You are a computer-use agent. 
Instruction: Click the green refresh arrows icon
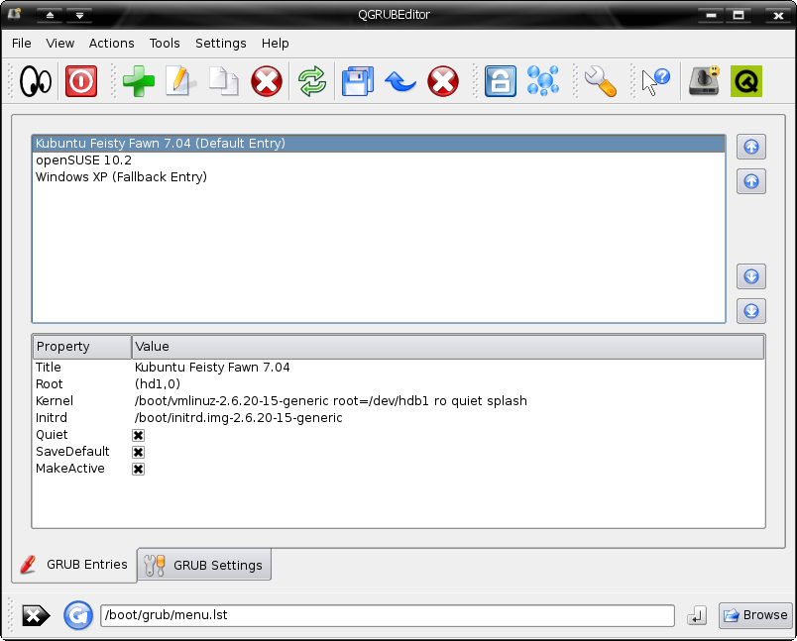312,81
